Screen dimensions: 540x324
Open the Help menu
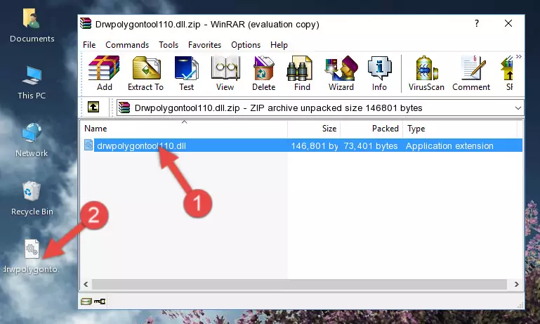[279, 45]
